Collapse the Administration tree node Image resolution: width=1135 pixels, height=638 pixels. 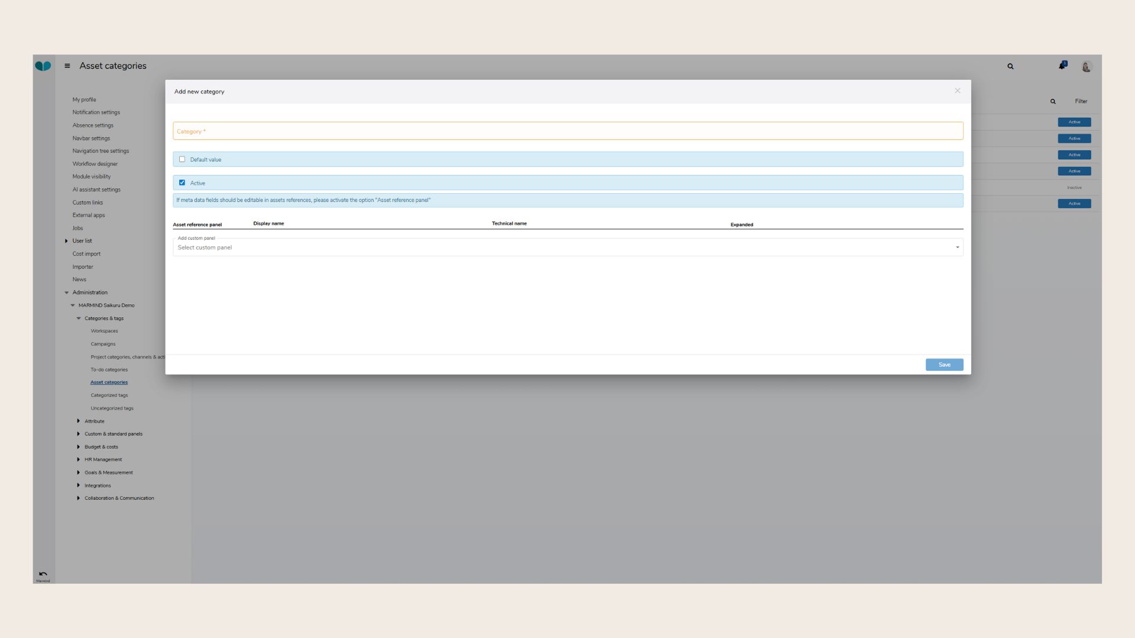(67, 292)
